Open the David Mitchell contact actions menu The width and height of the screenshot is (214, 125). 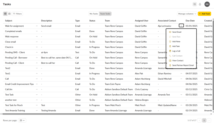tap(181, 79)
